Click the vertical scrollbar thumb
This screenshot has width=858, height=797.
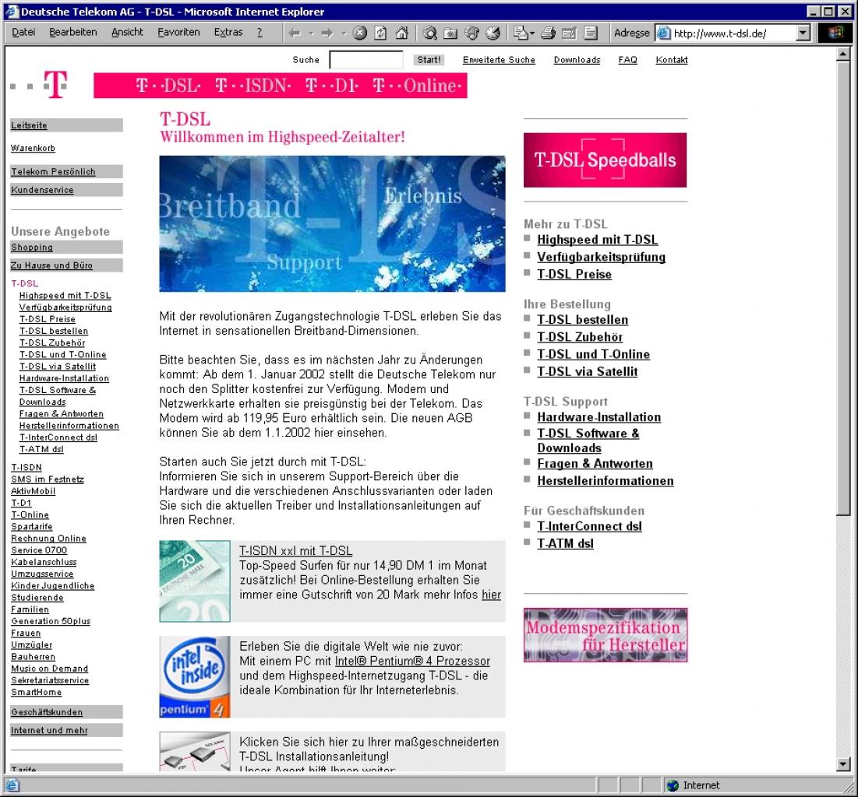coord(842,288)
